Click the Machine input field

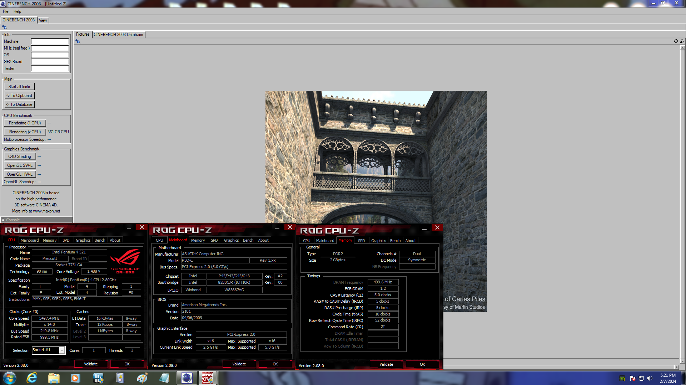(x=50, y=41)
